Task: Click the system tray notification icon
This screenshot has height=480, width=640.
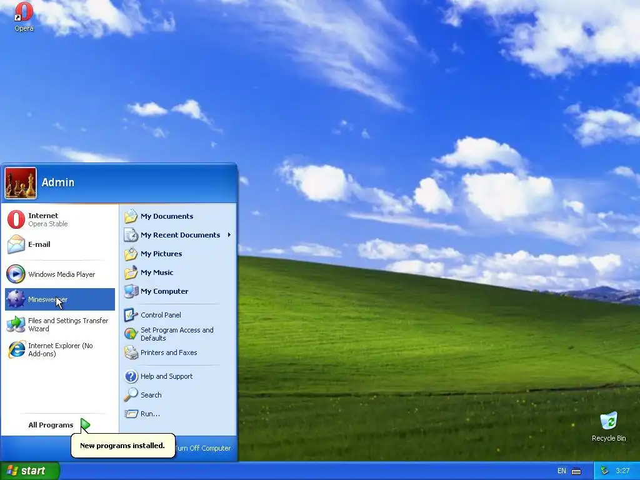Action: coord(604,471)
